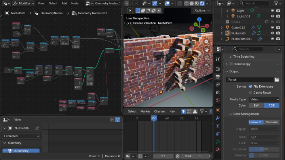Open the Evaluated mode dropdown in spreadsheet

pyautogui.click(x=21, y=136)
